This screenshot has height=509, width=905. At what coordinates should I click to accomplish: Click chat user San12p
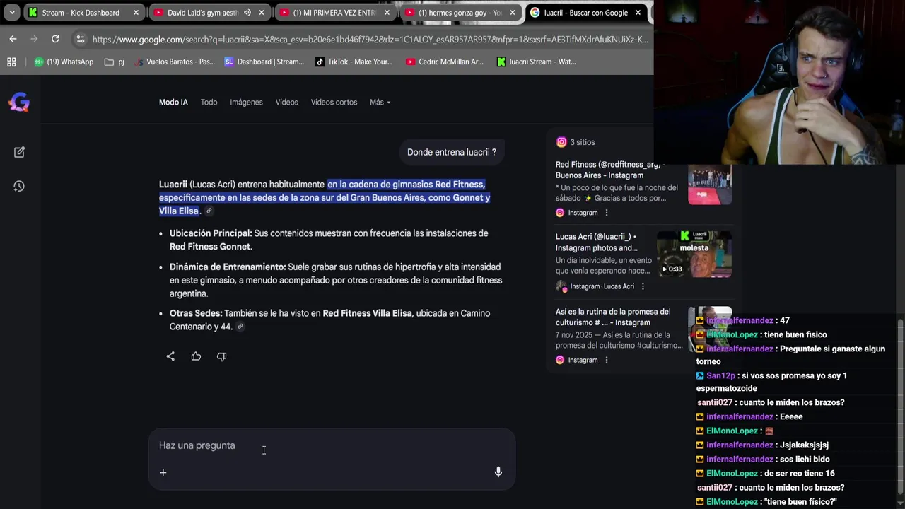pyautogui.click(x=719, y=375)
